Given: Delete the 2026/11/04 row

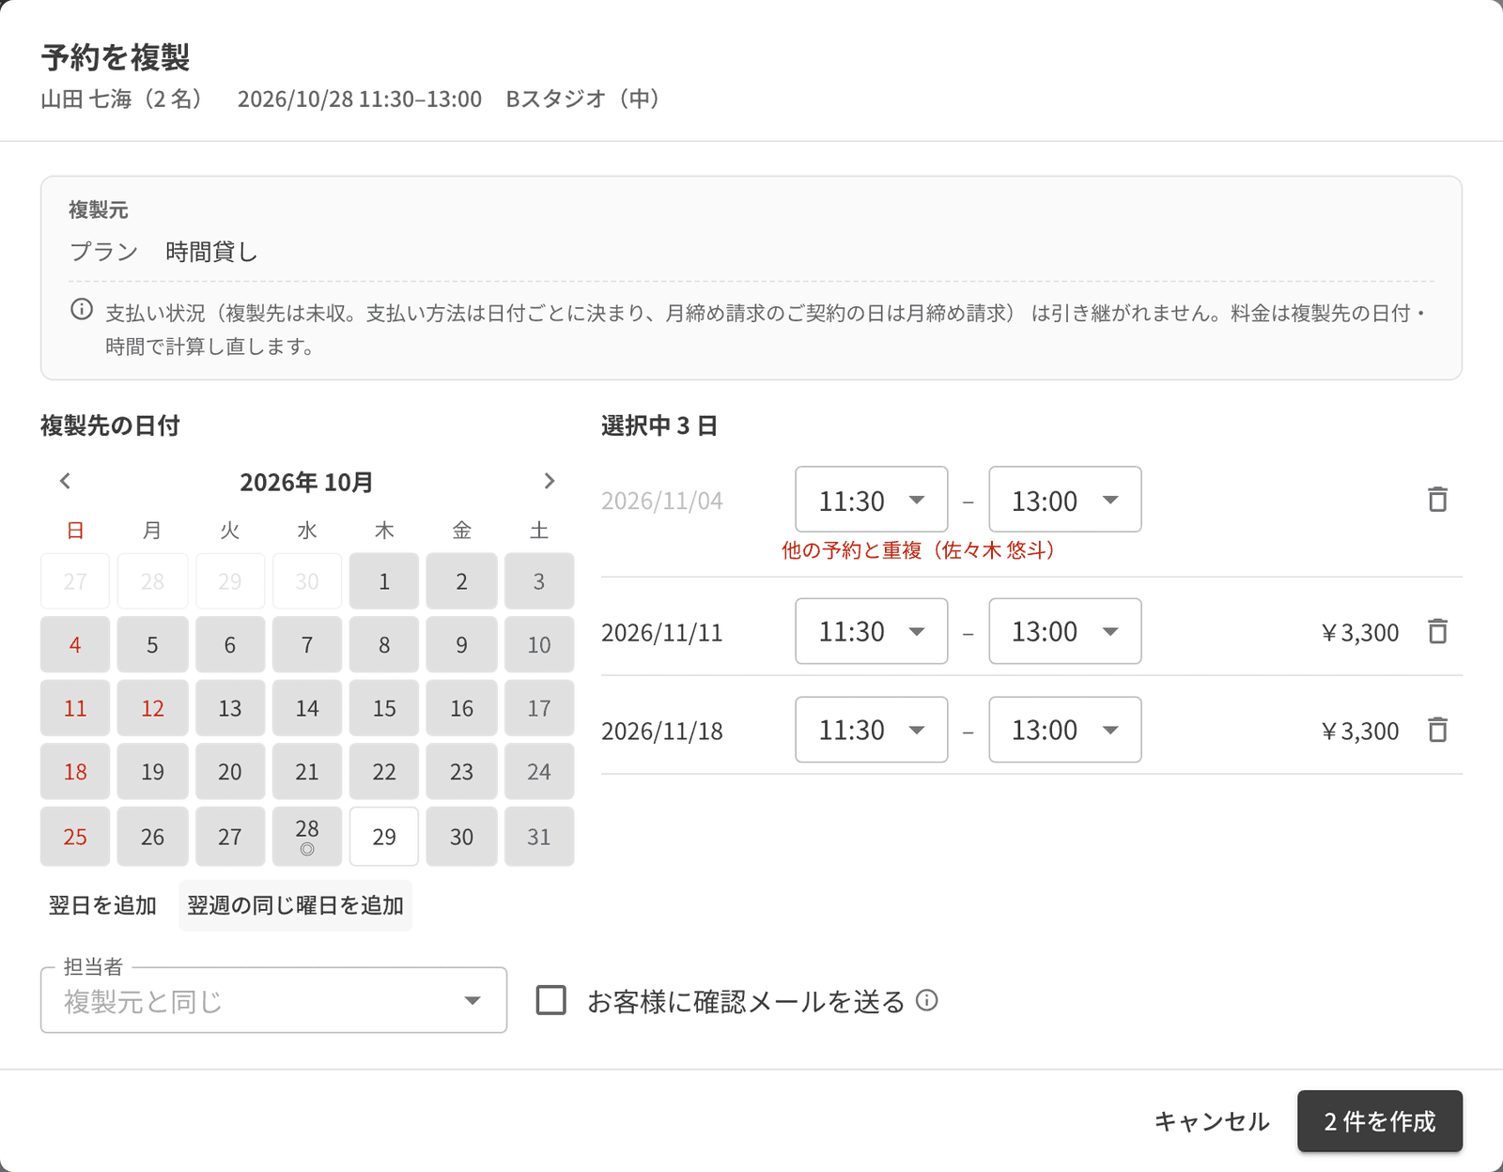Looking at the screenshot, I should [x=1437, y=500].
